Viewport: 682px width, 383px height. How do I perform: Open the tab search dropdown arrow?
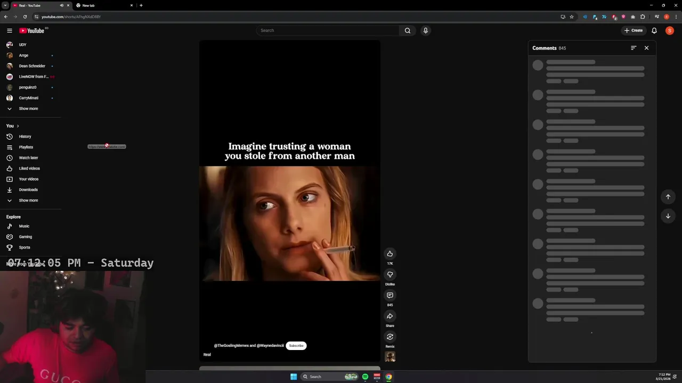tap(5, 5)
